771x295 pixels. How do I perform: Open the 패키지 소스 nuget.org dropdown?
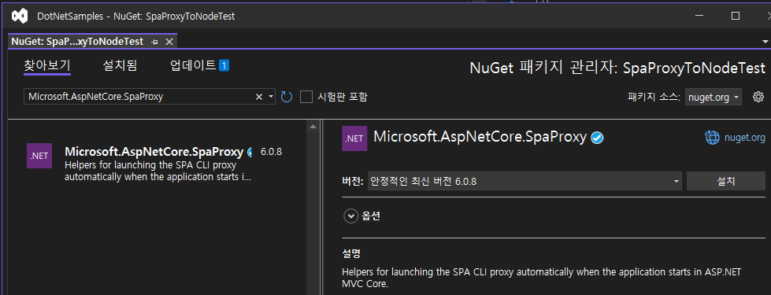713,98
